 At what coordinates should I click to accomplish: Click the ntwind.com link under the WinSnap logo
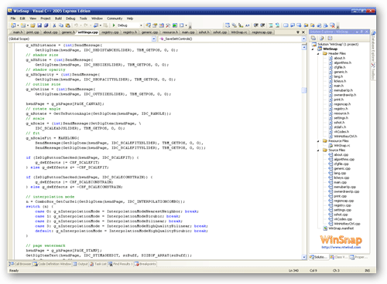(341, 247)
